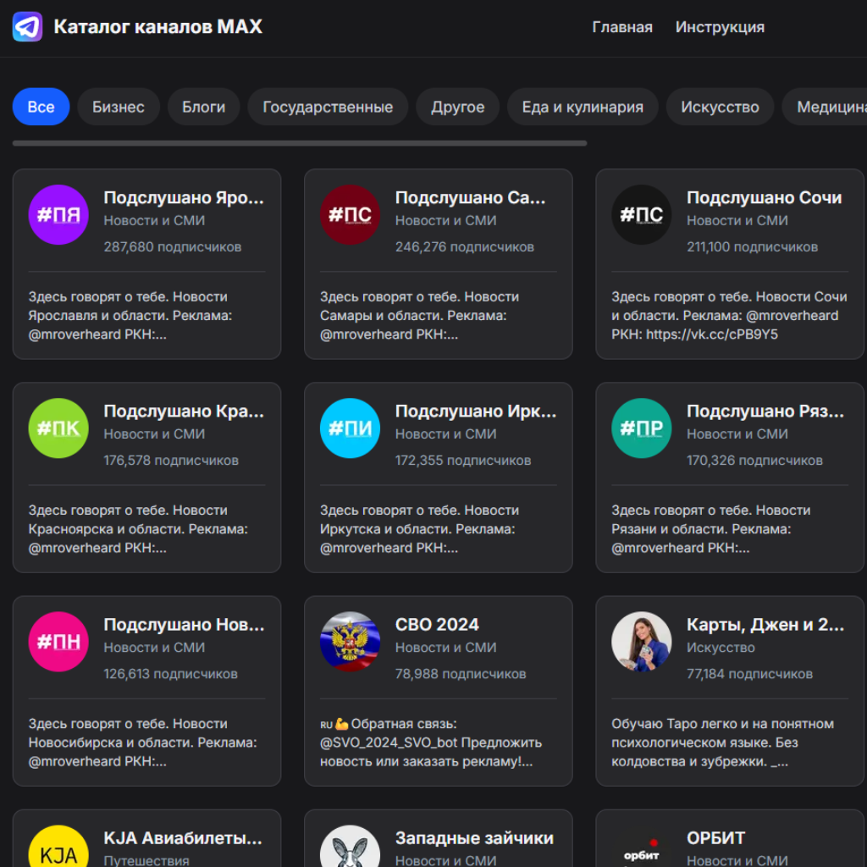
Task: Open the purple #ПЯ channel avatar
Action: tap(58, 215)
